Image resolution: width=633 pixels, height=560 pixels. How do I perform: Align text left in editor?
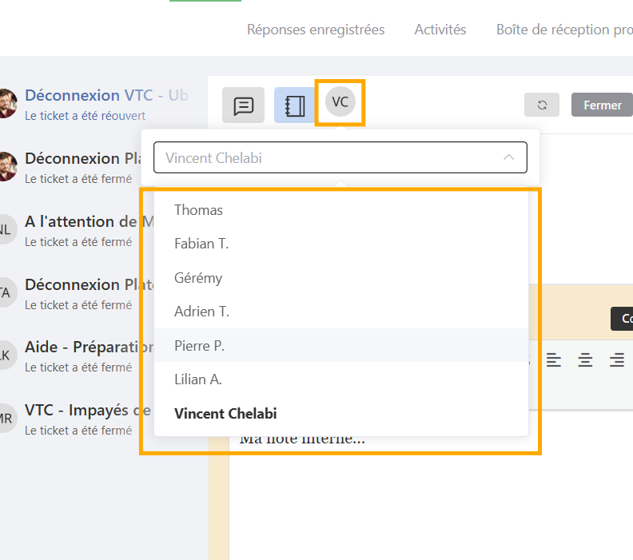pyautogui.click(x=554, y=361)
